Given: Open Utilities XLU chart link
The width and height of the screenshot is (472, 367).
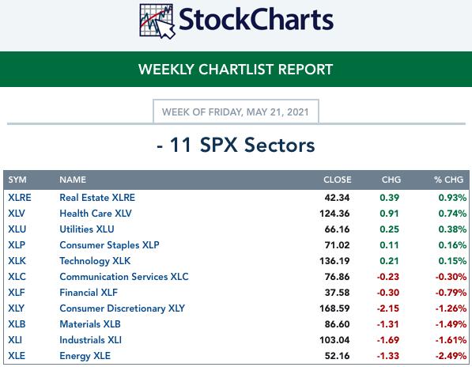Looking at the screenshot, I should [87, 229].
